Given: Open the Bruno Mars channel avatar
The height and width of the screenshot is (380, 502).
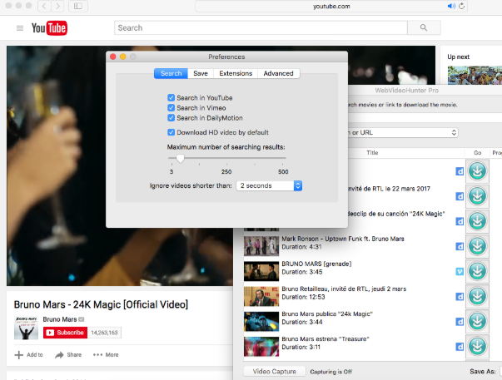Looking at the screenshot, I should click(26, 328).
